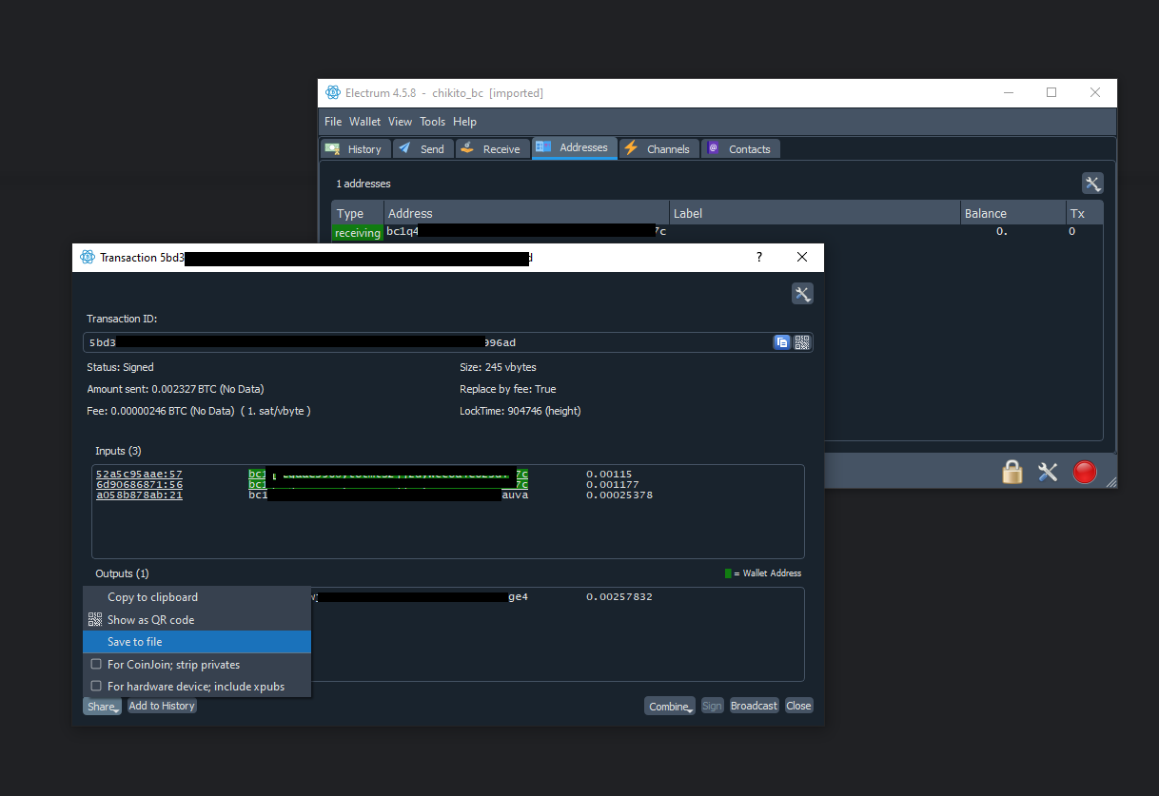Sort by the Balance column header

1013,213
